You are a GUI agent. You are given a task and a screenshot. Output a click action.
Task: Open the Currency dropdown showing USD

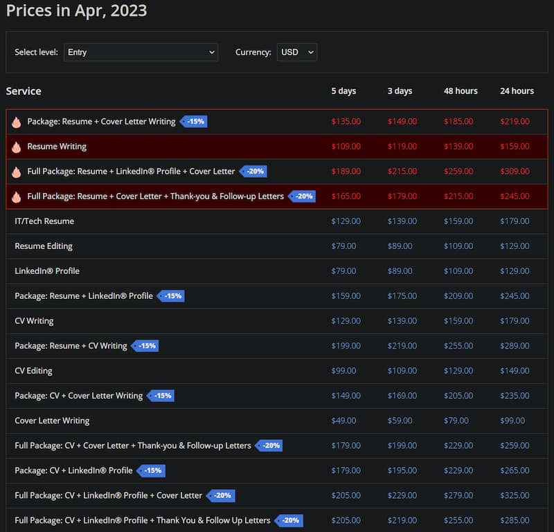point(297,53)
